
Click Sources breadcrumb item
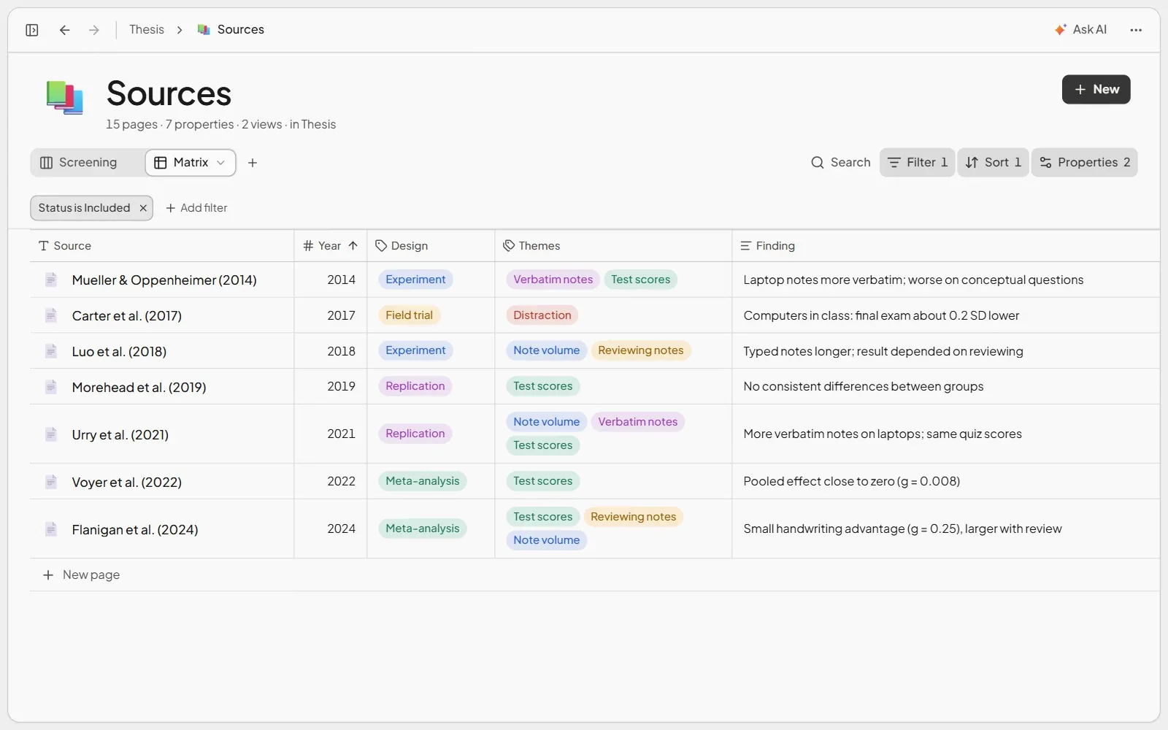(x=231, y=30)
